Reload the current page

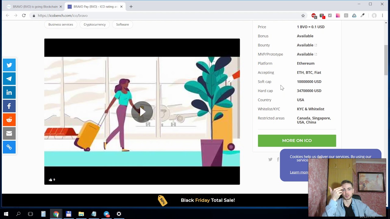(x=24, y=16)
